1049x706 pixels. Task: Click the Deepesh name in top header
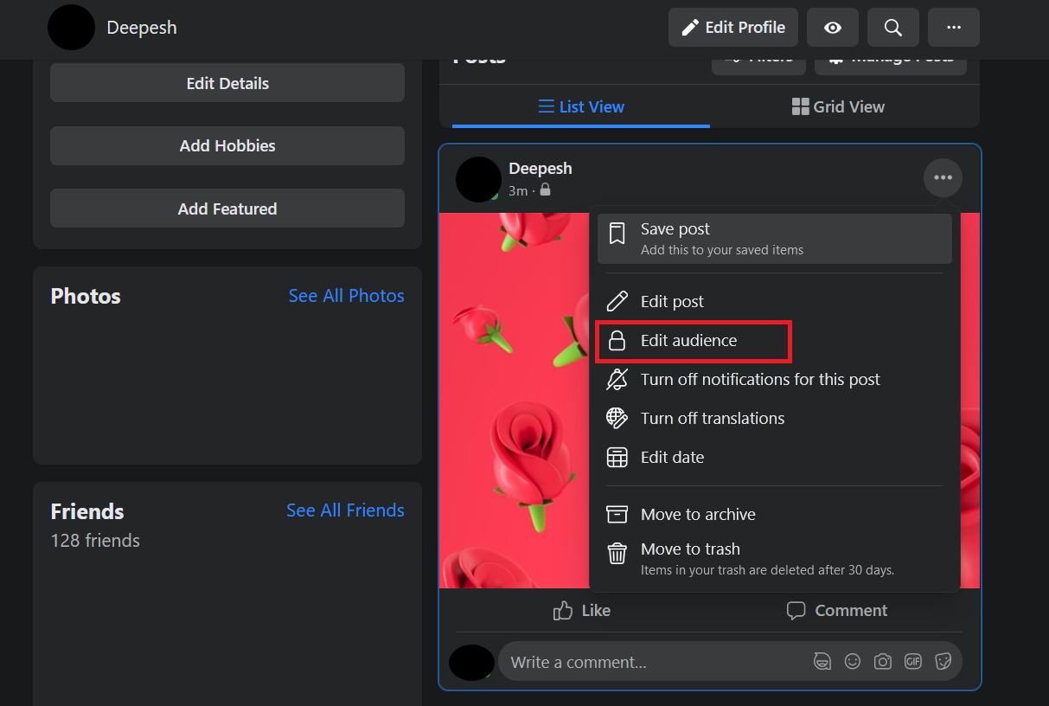[142, 28]
